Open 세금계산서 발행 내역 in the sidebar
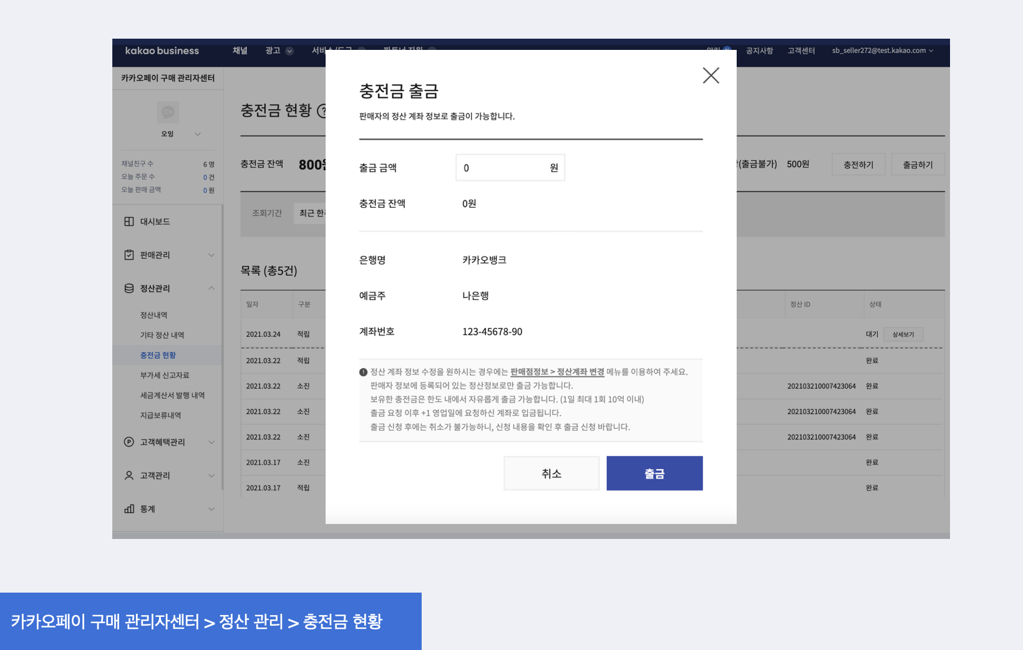 (x=172, y=395)
